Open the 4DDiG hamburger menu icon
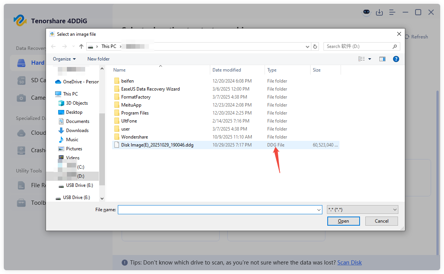Viewport: 444px width, 274px height. point(392,13)
